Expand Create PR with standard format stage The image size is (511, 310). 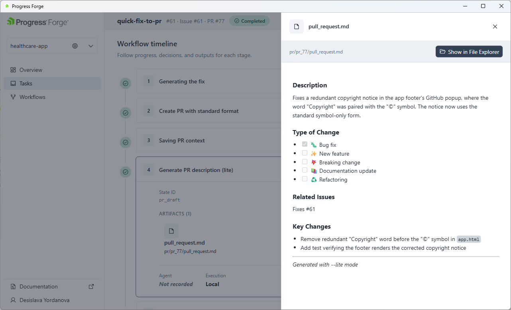pos(208,111)
